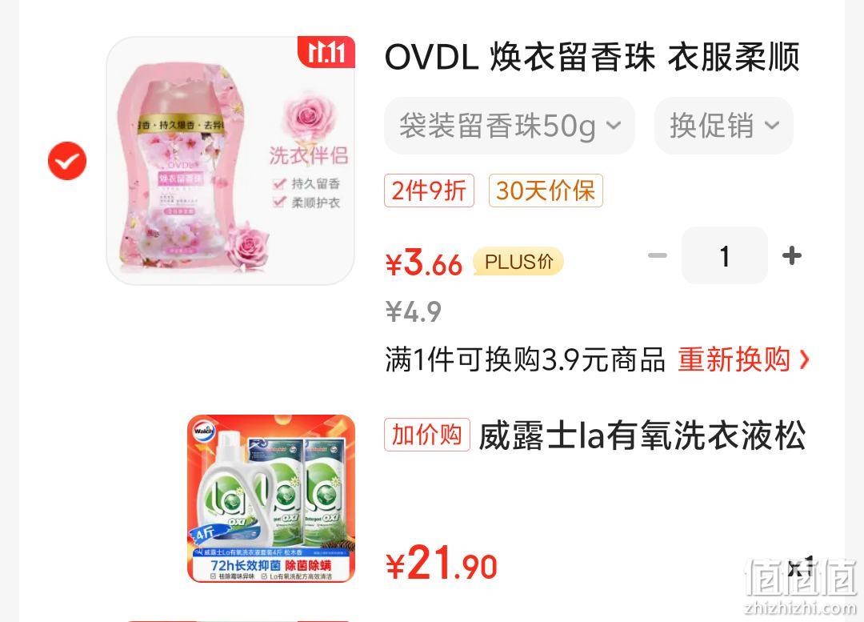864x622 pixels.
Task: Select the quantity input field showing 1
Action: click(x=725, y=255)
